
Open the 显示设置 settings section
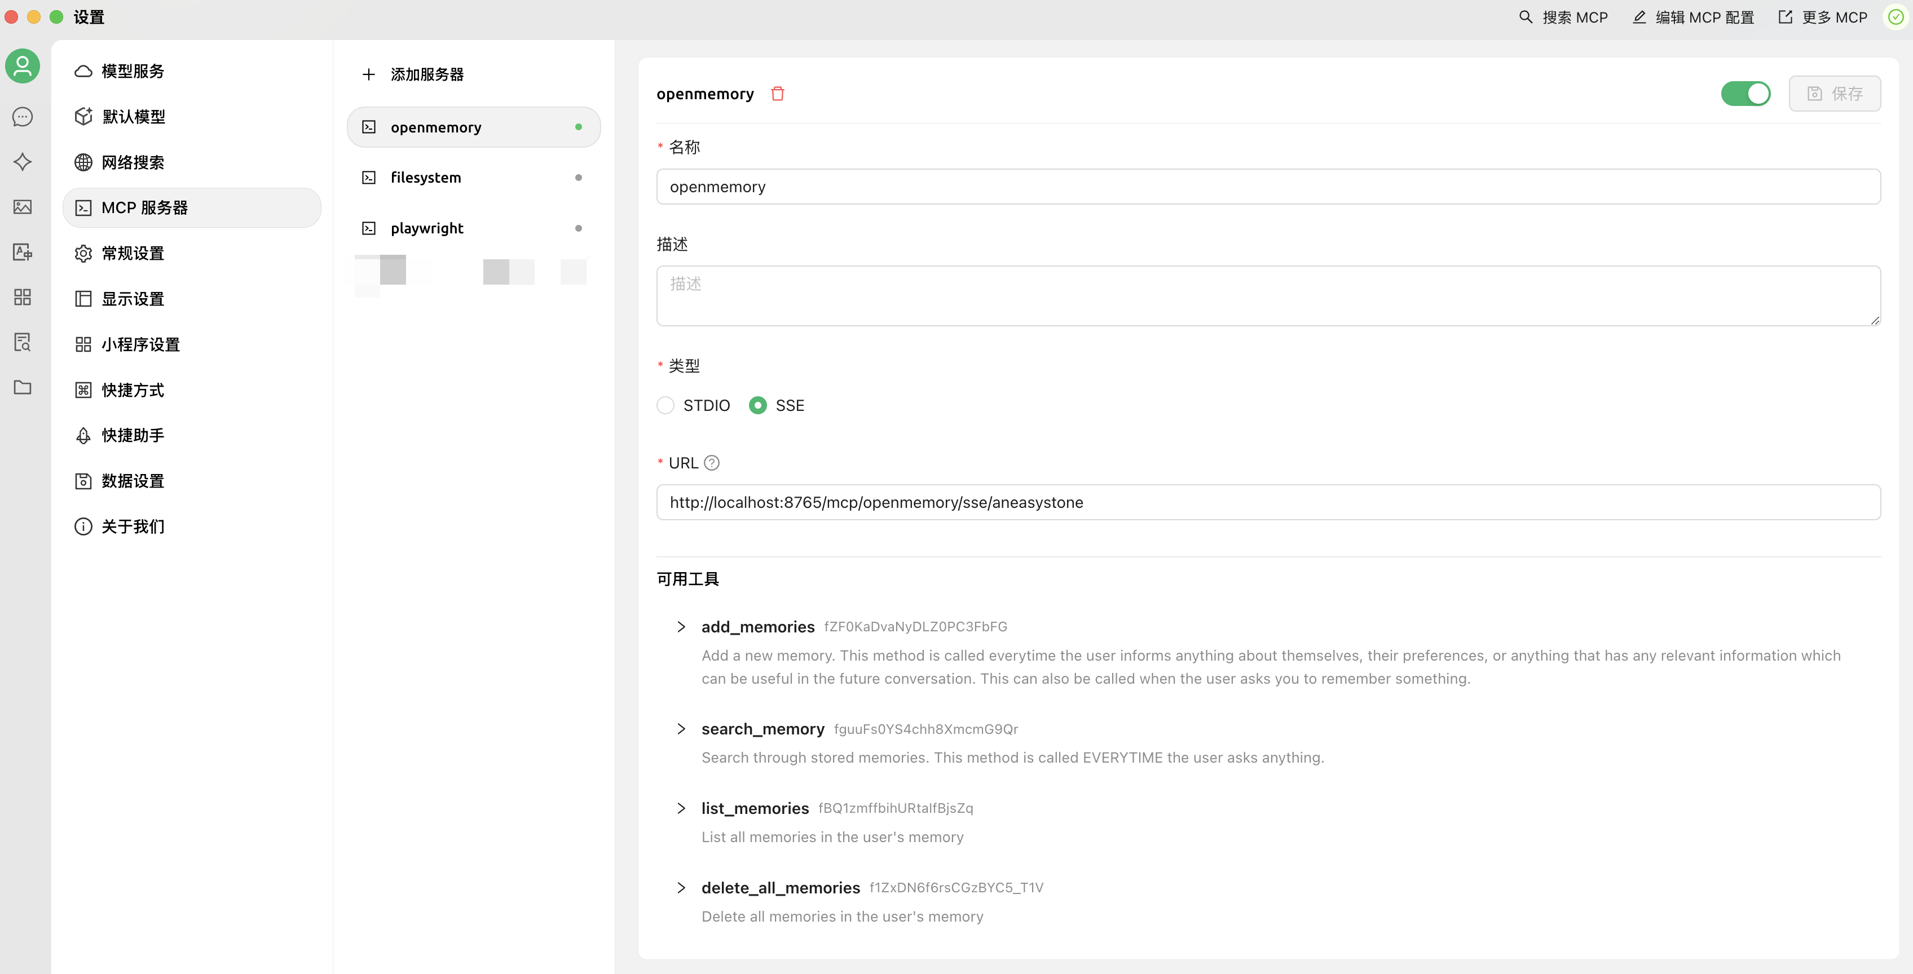pos(192,299)
